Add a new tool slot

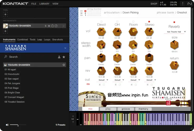pyautogui.click(x=5, y=14)
